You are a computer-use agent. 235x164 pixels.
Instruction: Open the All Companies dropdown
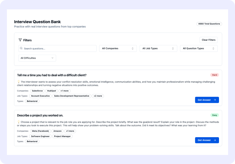(118, 48)
